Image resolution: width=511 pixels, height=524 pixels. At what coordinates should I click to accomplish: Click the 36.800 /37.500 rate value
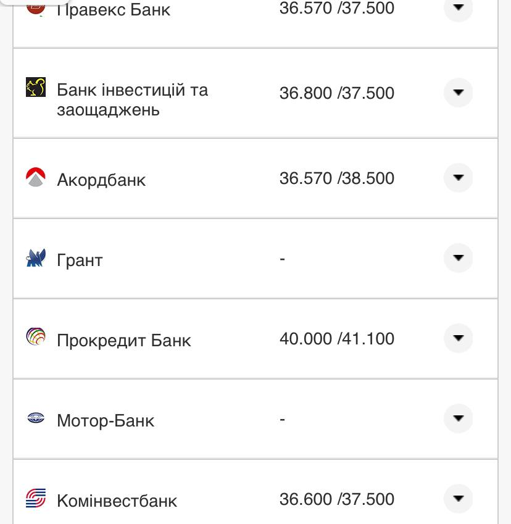click(336, 93)
